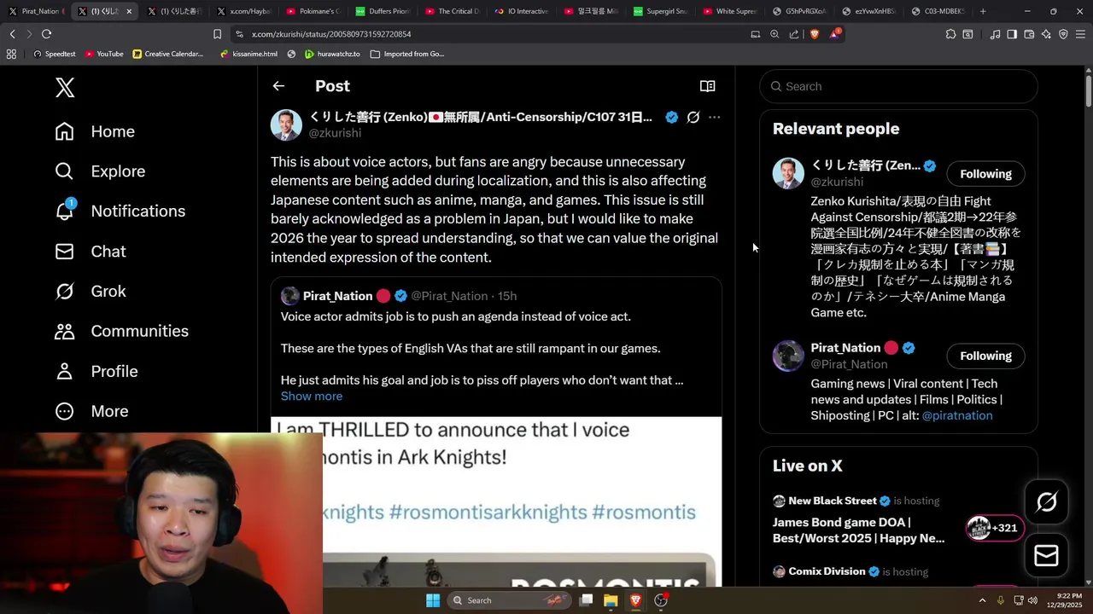Open the browser hamburger menu
Image resolution: width=1093 pixels, height=614 pixels.
(x=1080, y=34)
